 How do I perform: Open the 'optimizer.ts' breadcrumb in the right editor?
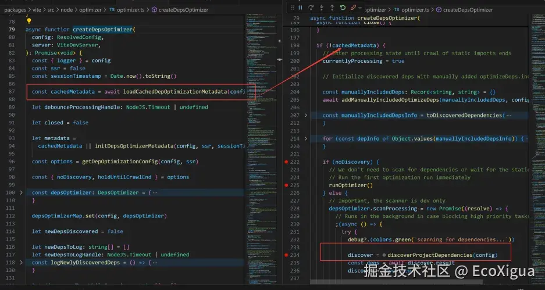[x=415, y=10]
